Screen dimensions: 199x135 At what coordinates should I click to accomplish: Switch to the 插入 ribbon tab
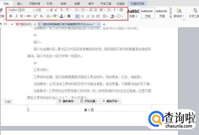(20, 4)
